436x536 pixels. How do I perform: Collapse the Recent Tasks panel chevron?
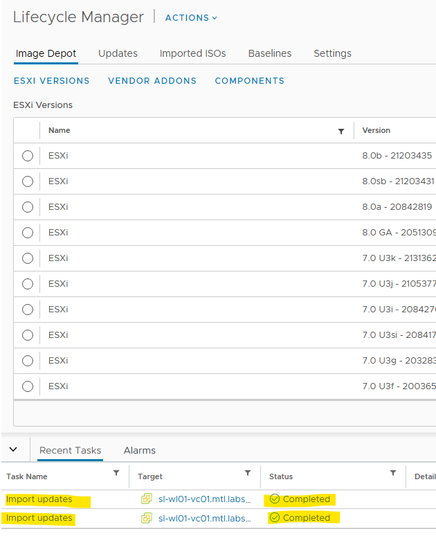(13, 449)
